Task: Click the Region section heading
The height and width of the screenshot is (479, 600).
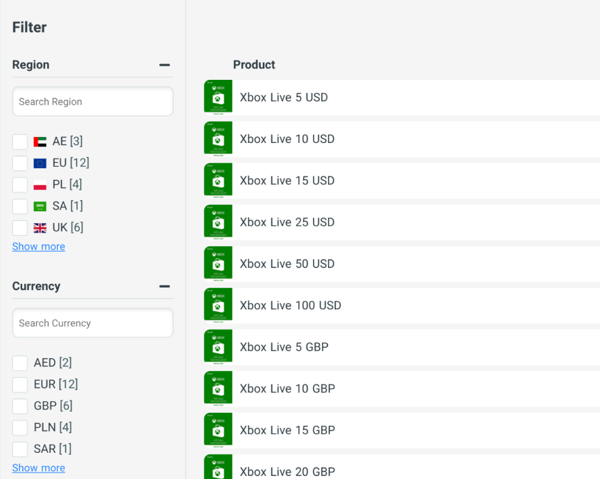Action: point(30,65)
